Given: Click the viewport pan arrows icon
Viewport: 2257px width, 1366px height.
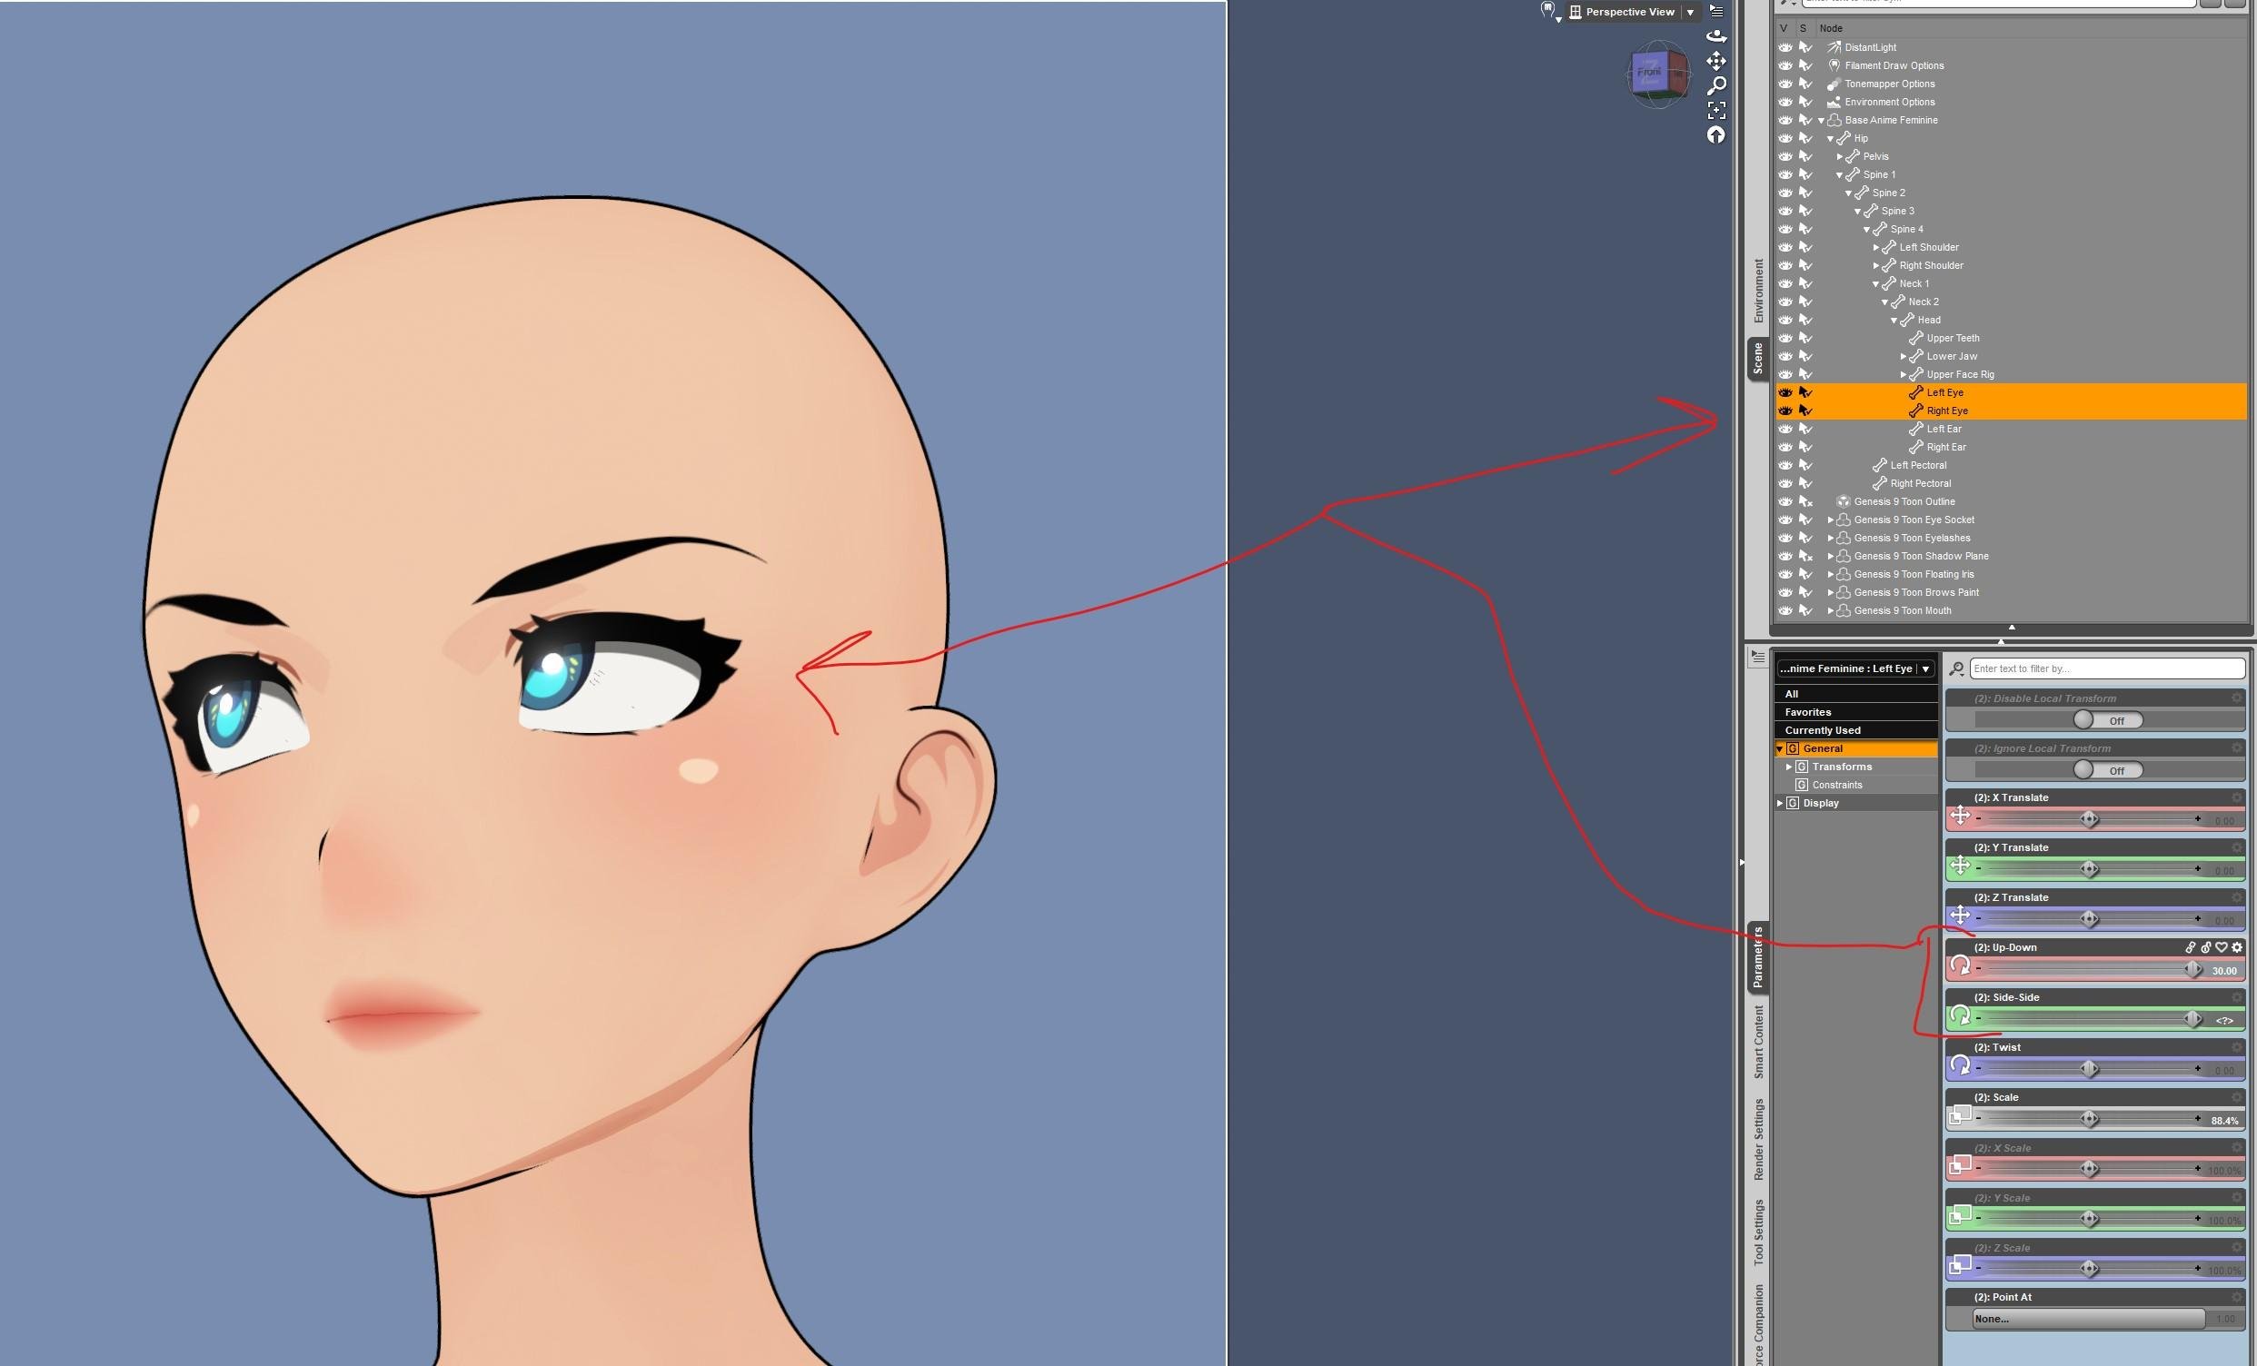Looking at the screenshot, I should coord(1715,61).
